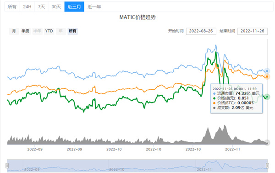This screenshot has width=275, height=173.
Task: Edit the end date field 2022-11-26
Action: (x=253, y=31)
